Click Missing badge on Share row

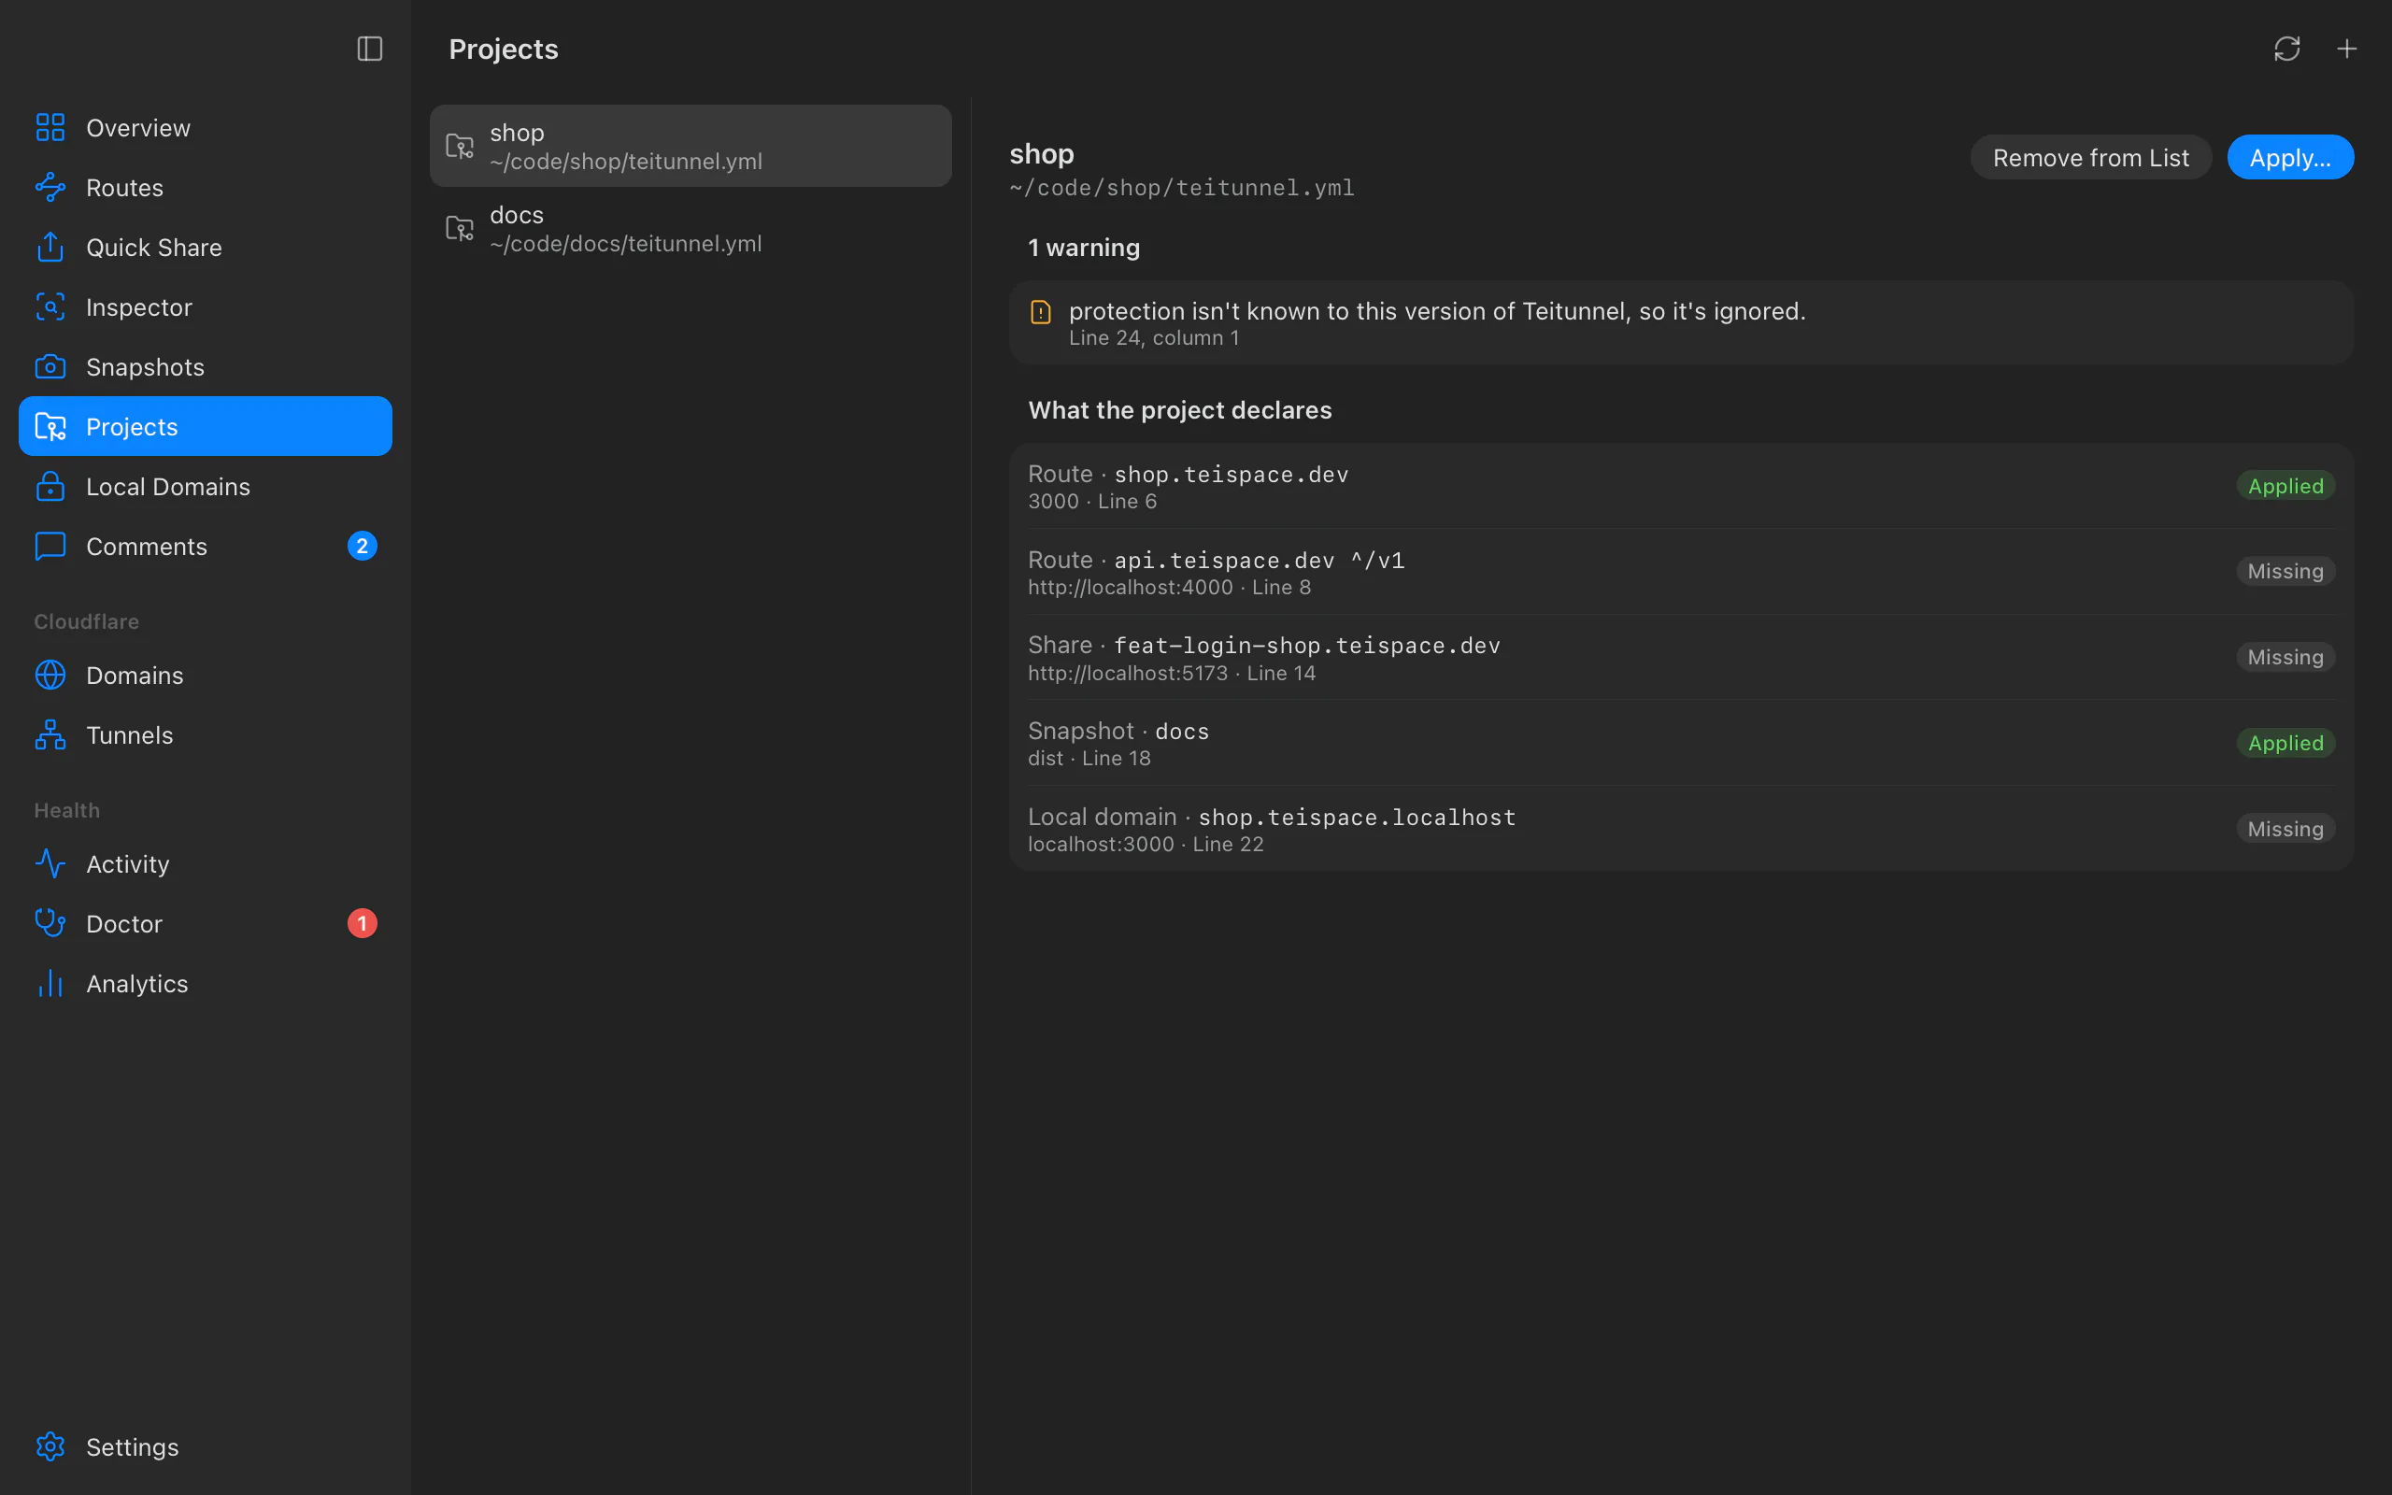(x=2285, y=657)
